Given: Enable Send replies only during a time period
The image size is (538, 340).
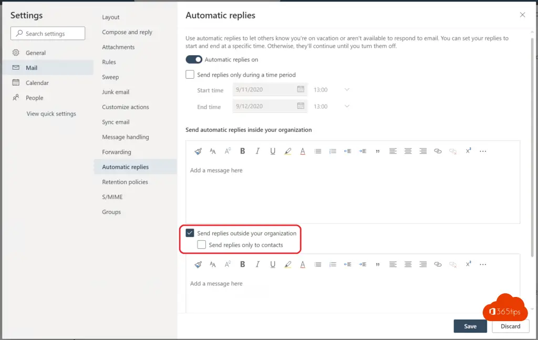Looking at the screenshot, I should click(190, 75).
